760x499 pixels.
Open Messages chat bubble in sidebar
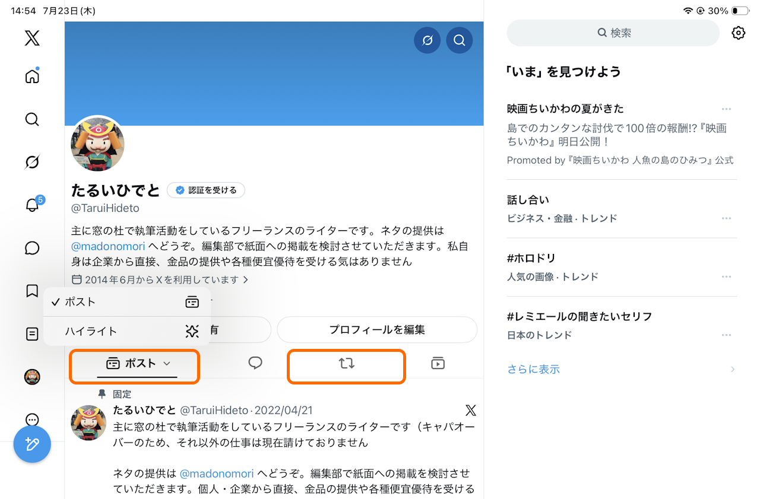[x=32, y=248]
